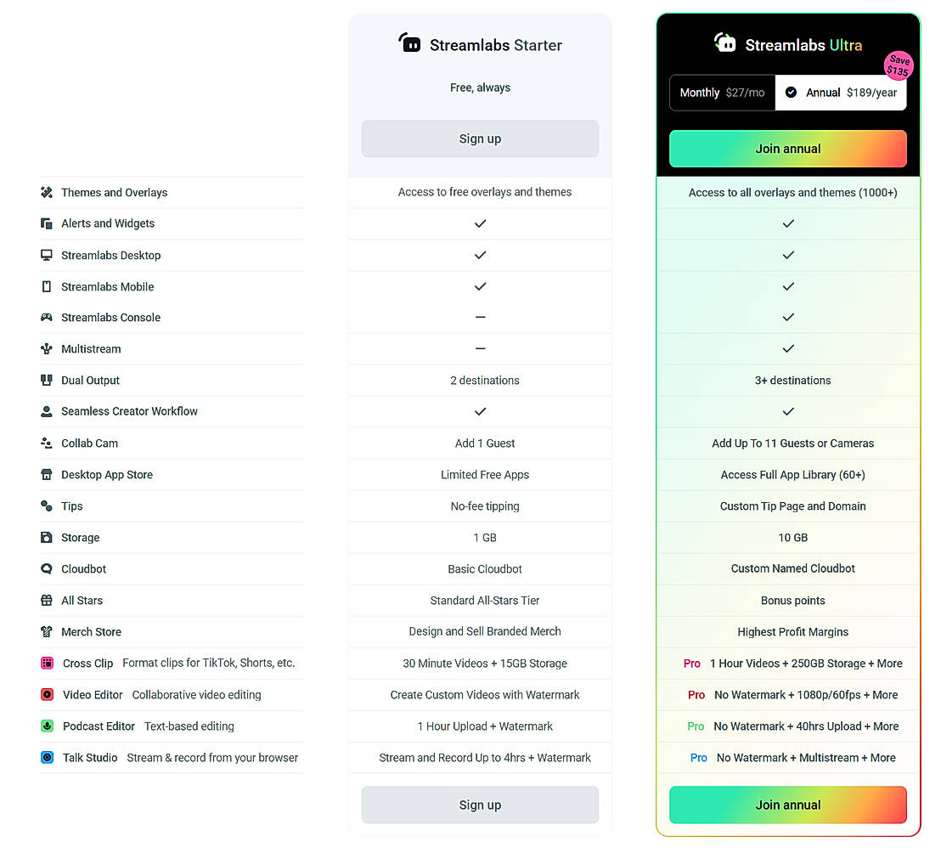Click the Podcast Editor green icon
This screenshot has height=853, width=941.
48,726
